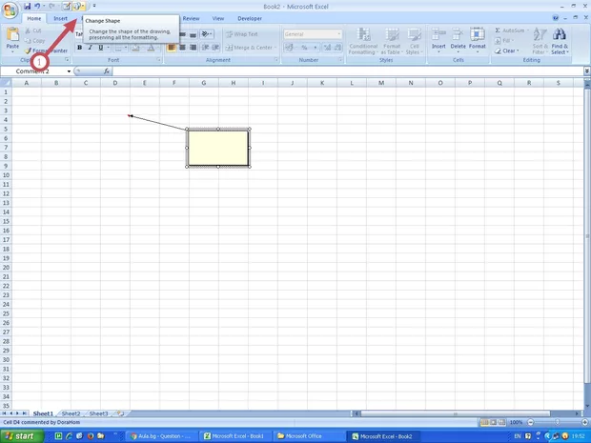Toggle Underline formatting

tap(100, 48)
